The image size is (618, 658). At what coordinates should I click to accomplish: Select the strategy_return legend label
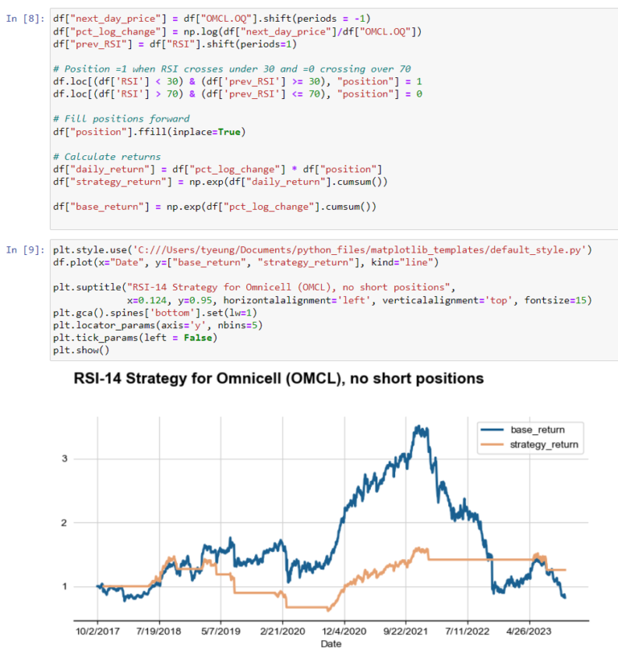coord(544,444)
